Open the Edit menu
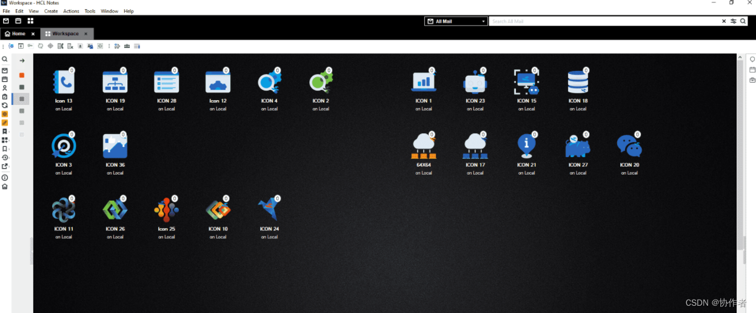The height and width of the screenshot is (313, 756). (x=19, y=11)
